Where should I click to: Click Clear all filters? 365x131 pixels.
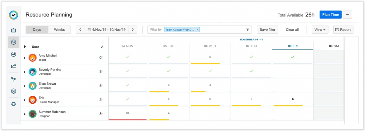pyautogui.click(x=292, y=30)
